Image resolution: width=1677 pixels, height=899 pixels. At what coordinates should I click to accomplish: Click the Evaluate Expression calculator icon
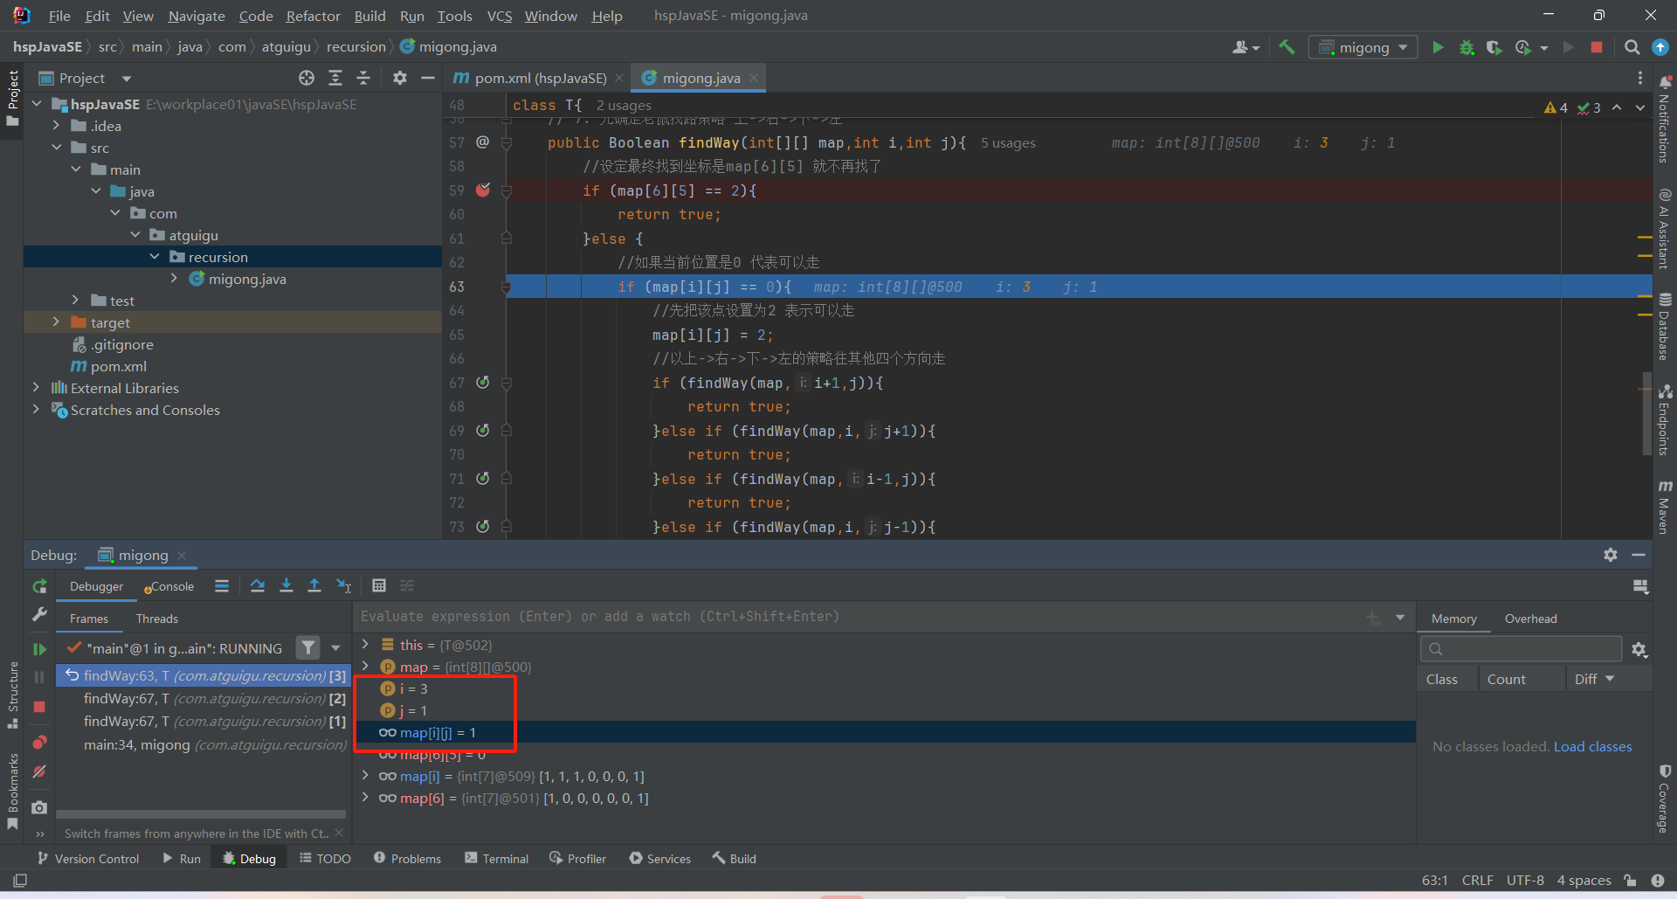(x=378, y=586)
